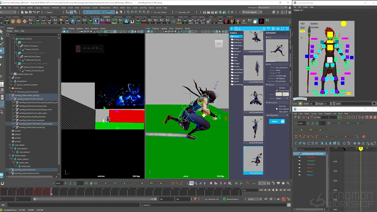Click the Onion shelf button
The image size is (377, 212).
pyautogui.click(x=37, y=21)
